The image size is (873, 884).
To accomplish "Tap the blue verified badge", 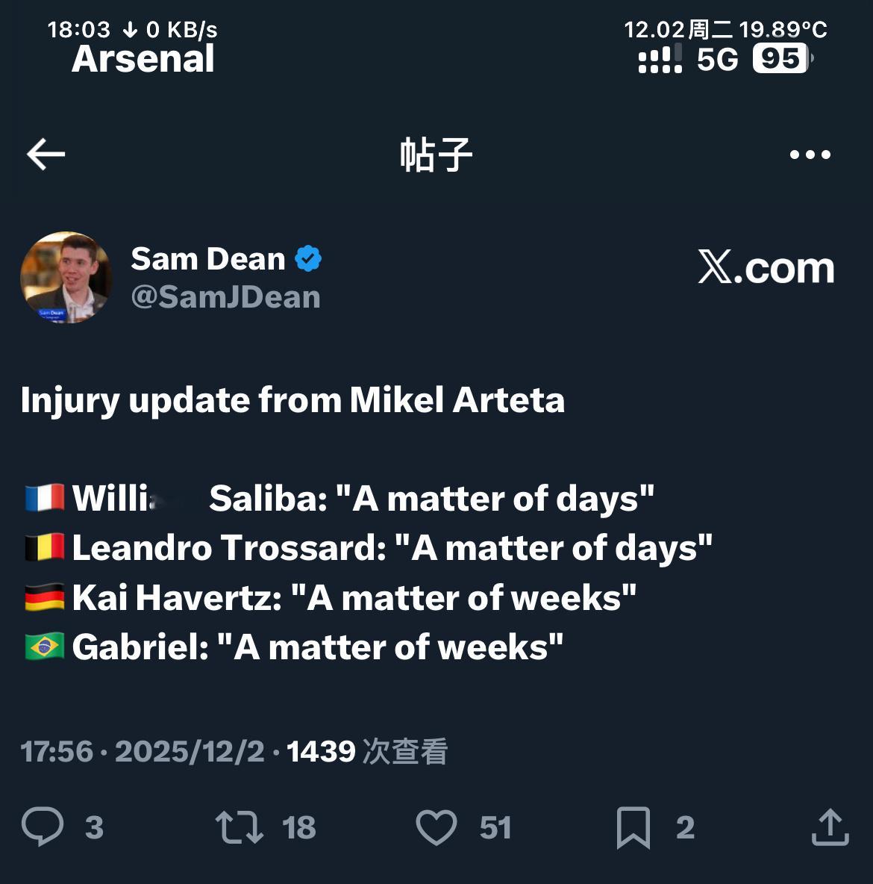I will tap(308, 259).
